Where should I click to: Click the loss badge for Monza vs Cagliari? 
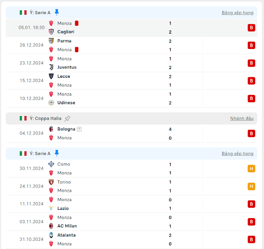[x=251, y=28]
